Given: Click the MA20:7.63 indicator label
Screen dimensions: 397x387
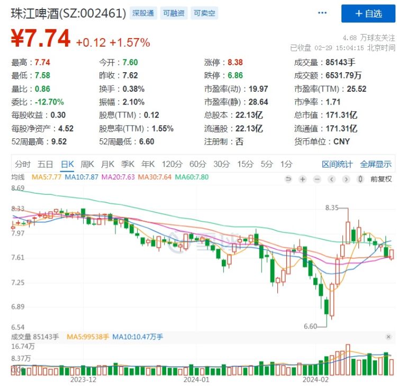Looking at the screenshot, I should click(x=118, y=177).
